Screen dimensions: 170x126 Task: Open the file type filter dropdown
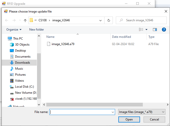coord(142,112)
